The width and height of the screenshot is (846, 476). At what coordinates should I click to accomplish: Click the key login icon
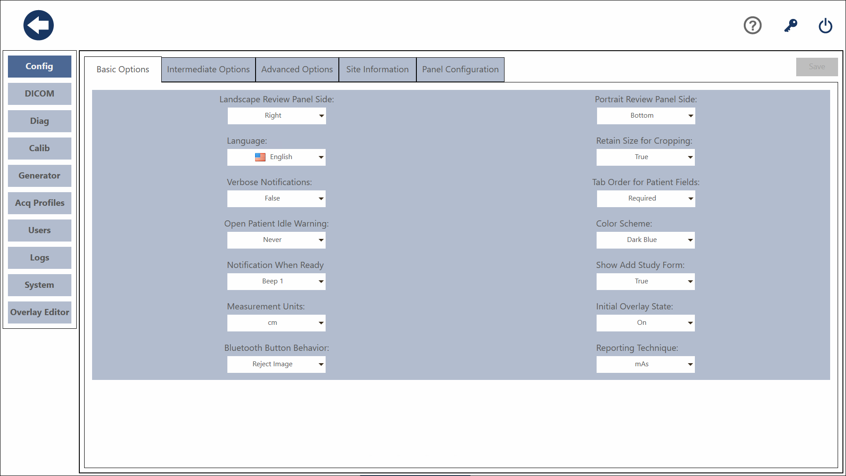(x=790, y=25)
